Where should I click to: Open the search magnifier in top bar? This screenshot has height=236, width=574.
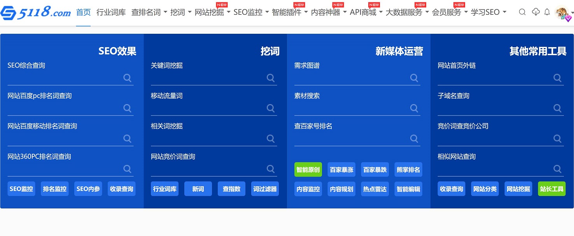tap(522, 12)
